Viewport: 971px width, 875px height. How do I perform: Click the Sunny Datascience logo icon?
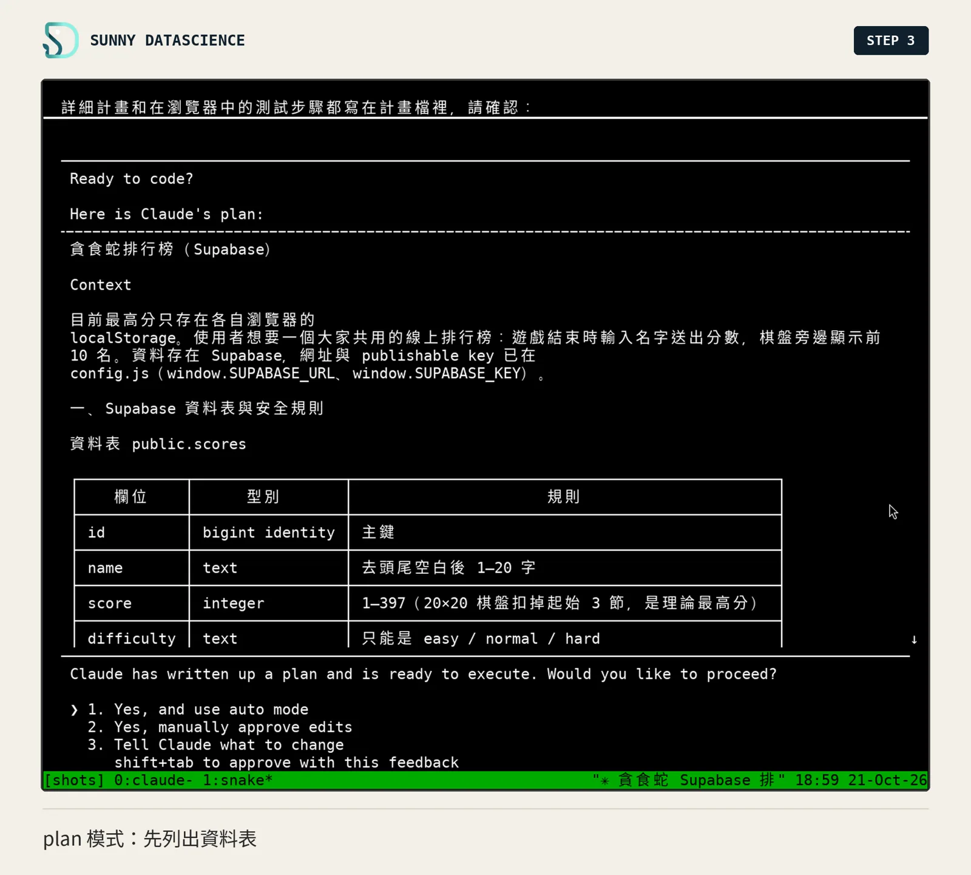(x=61, y=40)
